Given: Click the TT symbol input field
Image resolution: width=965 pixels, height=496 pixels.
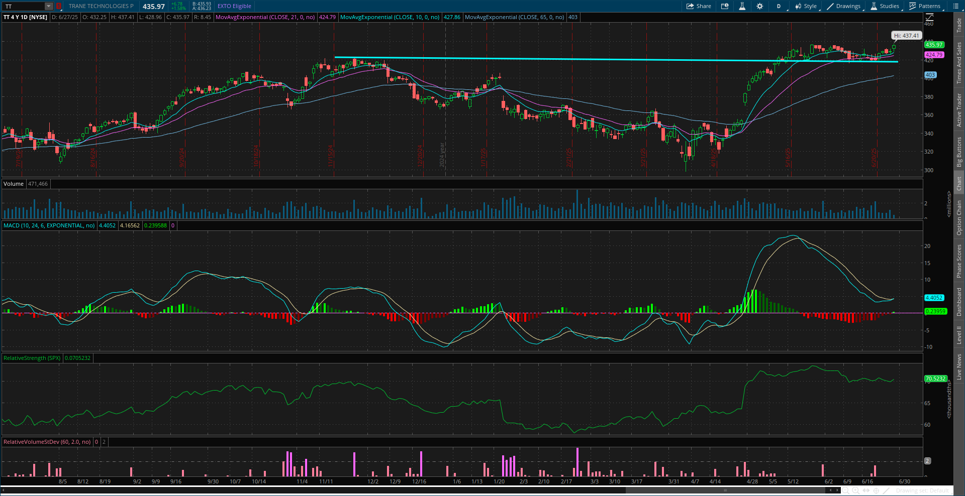Looking at the screenshot, I should click(24, 6).
